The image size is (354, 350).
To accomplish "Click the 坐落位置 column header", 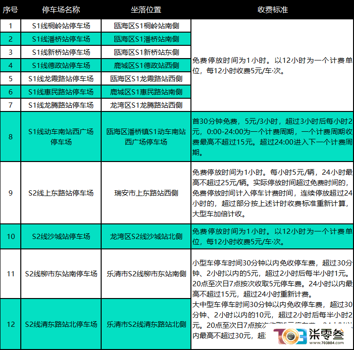I will [x=146, y=10].
